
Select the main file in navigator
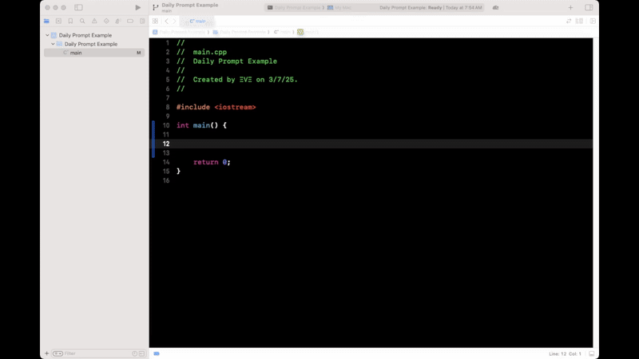point(76,53)
